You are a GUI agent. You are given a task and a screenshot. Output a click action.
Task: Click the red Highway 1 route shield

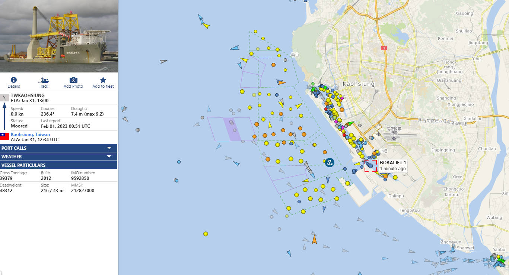tap(384, 48)
